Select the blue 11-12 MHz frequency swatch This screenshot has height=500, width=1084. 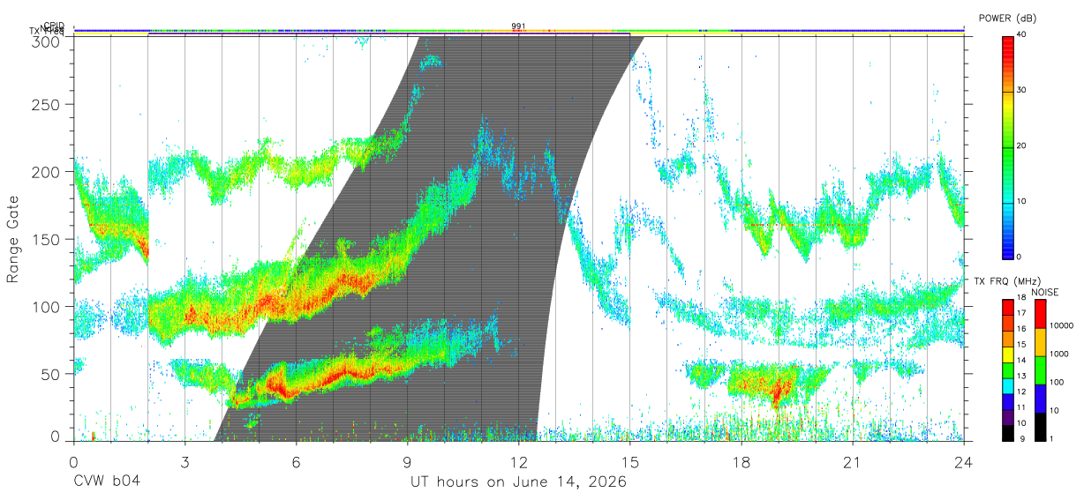point(1008,402)
